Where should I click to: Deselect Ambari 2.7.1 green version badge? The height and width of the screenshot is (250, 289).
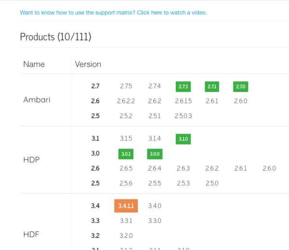[x=212, y=87]
